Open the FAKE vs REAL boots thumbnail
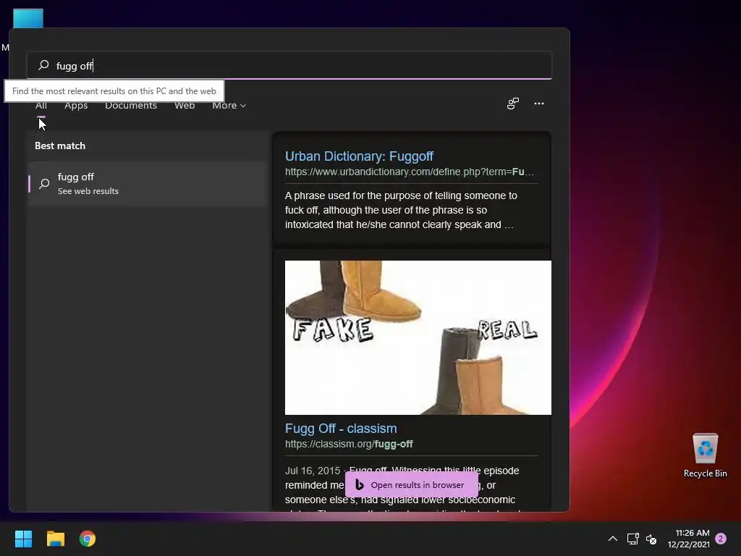This screenshot has height=556, width=741. (418, 337)
